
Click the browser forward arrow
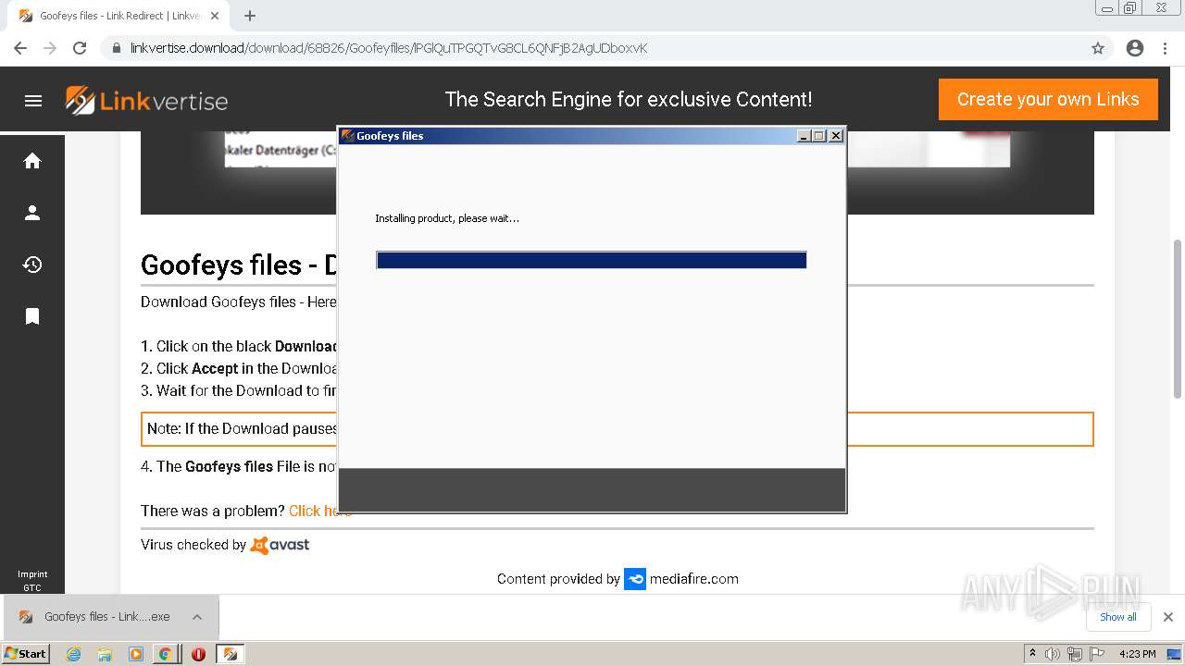50,48
